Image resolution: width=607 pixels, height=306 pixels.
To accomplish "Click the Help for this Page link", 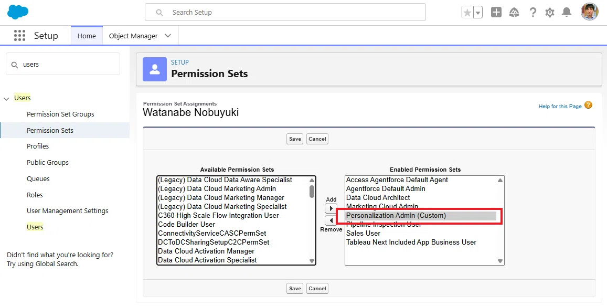I will [x=560, y=107].
